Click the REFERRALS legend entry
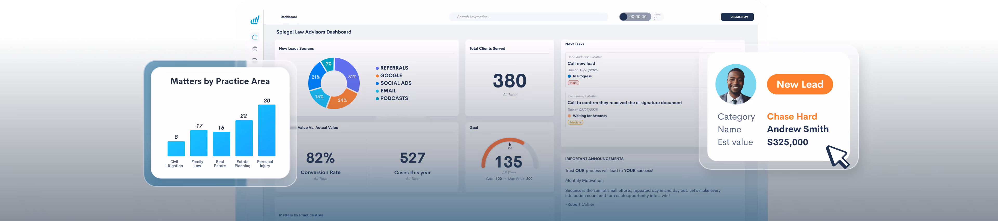Viewport: 998px width, 221px height. point(392,68)
